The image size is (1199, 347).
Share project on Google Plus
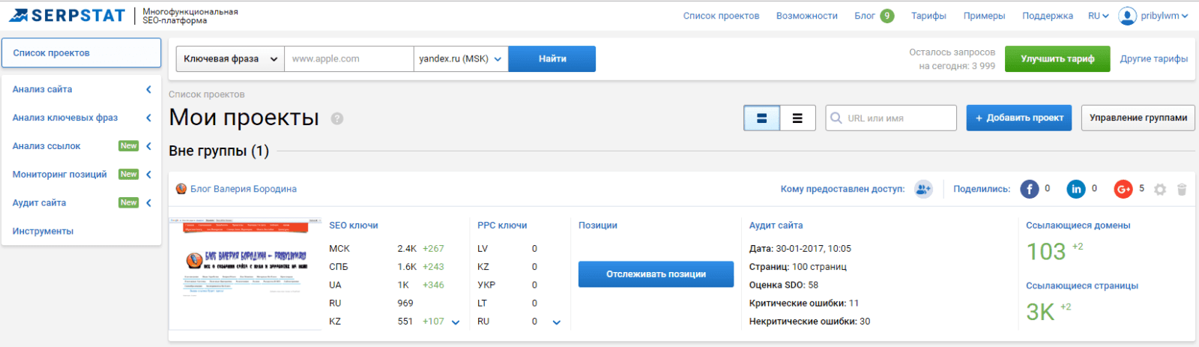1123,189
